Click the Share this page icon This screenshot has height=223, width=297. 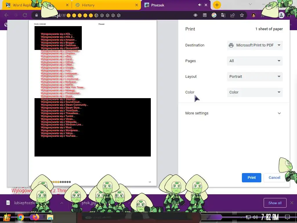coord(233,15)
